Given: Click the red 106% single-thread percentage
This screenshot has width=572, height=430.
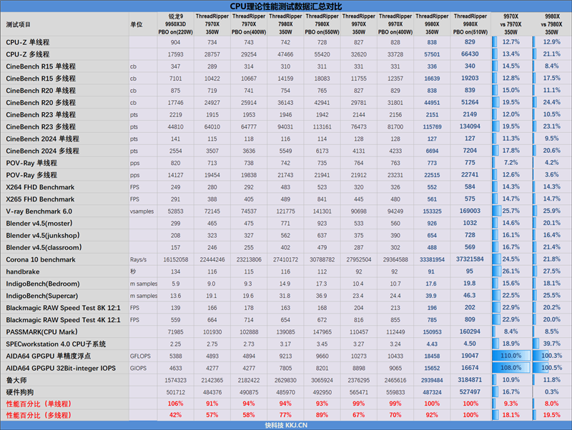Looking at the screenshot, I should pos(175,404).
